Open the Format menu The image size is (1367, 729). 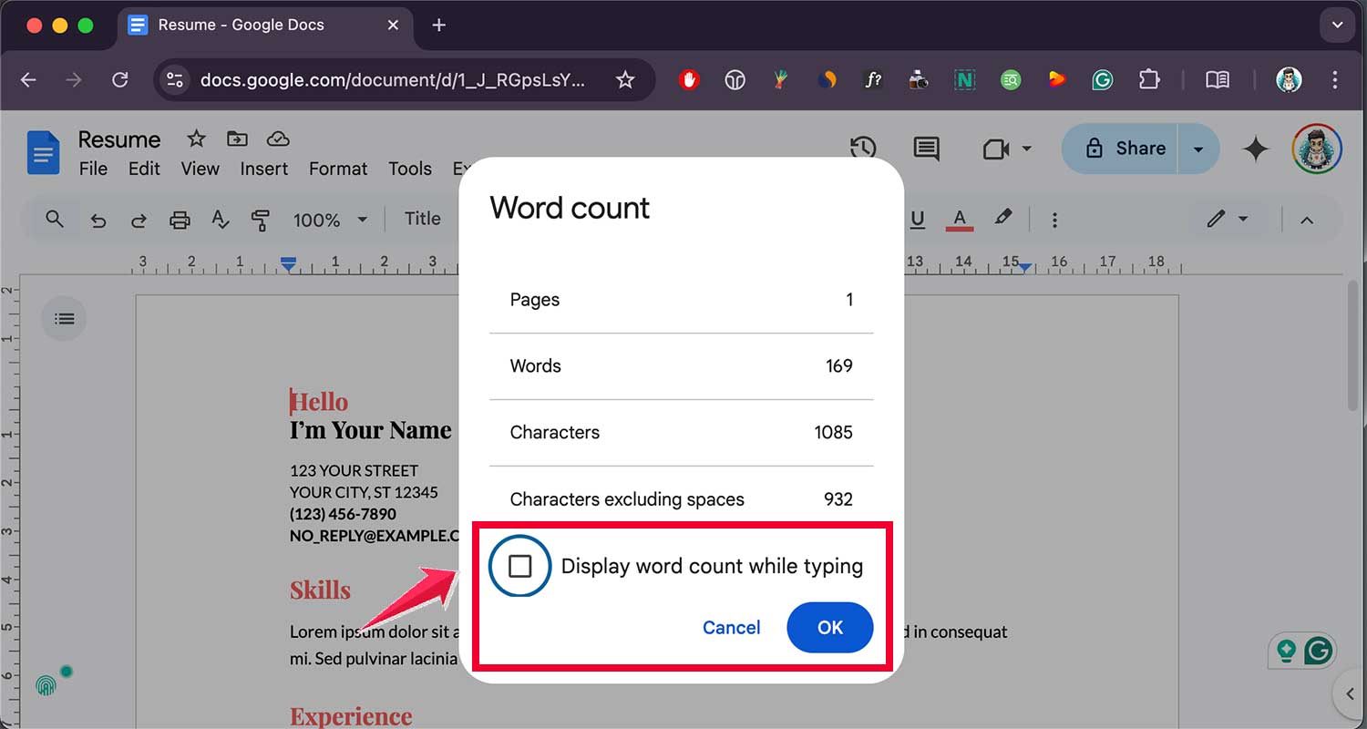[337, 169]
